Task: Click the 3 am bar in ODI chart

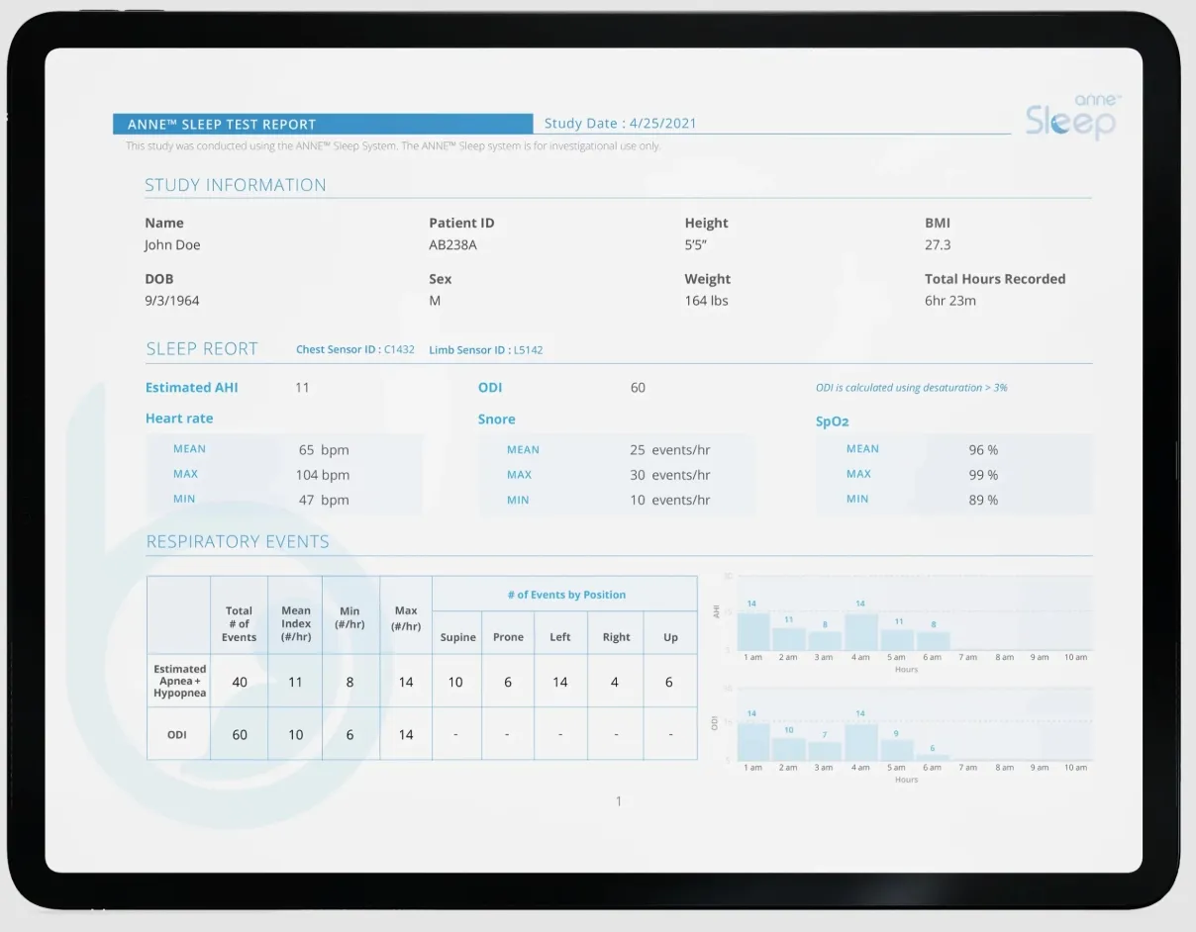Action: (825, 751)
